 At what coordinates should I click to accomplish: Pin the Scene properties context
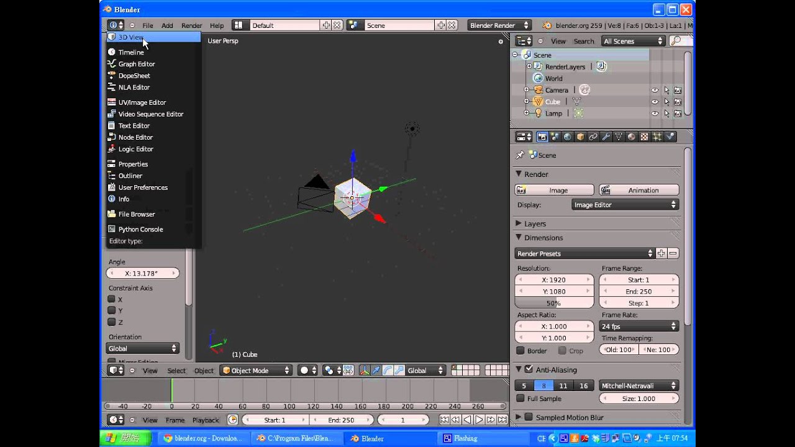(520, 155)
